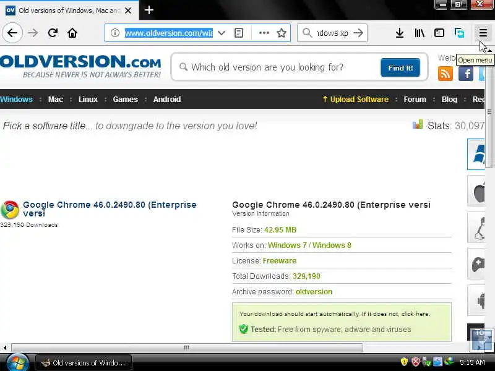Viewport: 495px width, 371px height.
Task: Bookmark this page with the star
Action: click(282, 33)
